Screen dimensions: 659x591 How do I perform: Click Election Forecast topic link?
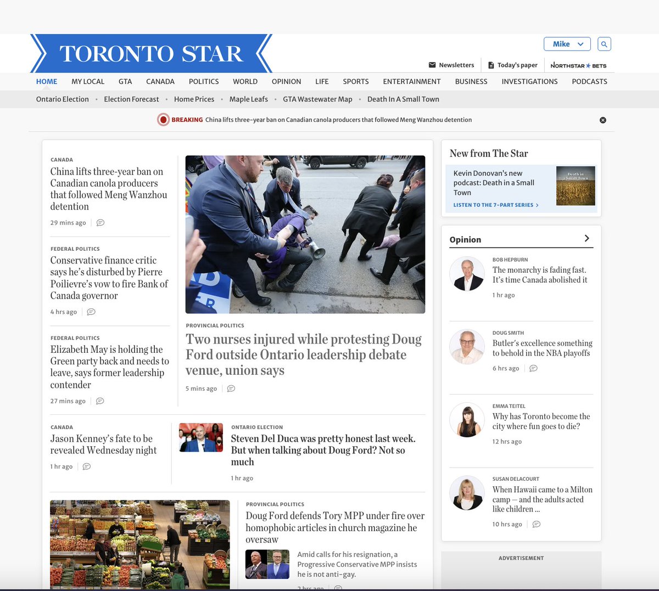[131, 99]
